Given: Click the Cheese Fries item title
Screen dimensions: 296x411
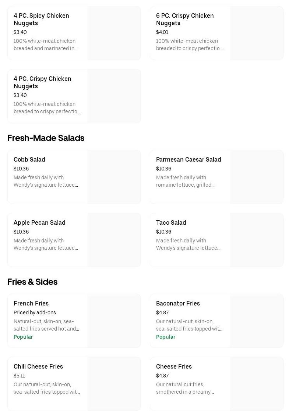Looking at the screenshot, I should coord(174,366).
